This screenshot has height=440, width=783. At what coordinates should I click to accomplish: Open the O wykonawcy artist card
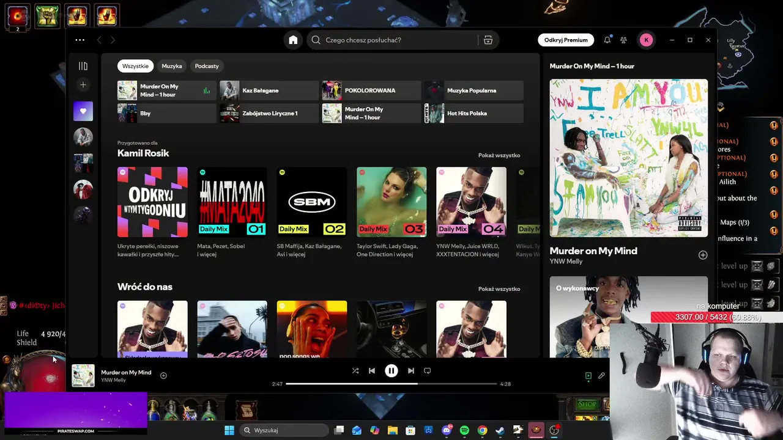(x=629, y=317)
